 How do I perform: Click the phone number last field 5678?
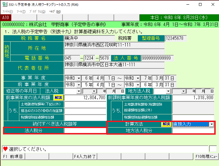(x=105, y=58)
